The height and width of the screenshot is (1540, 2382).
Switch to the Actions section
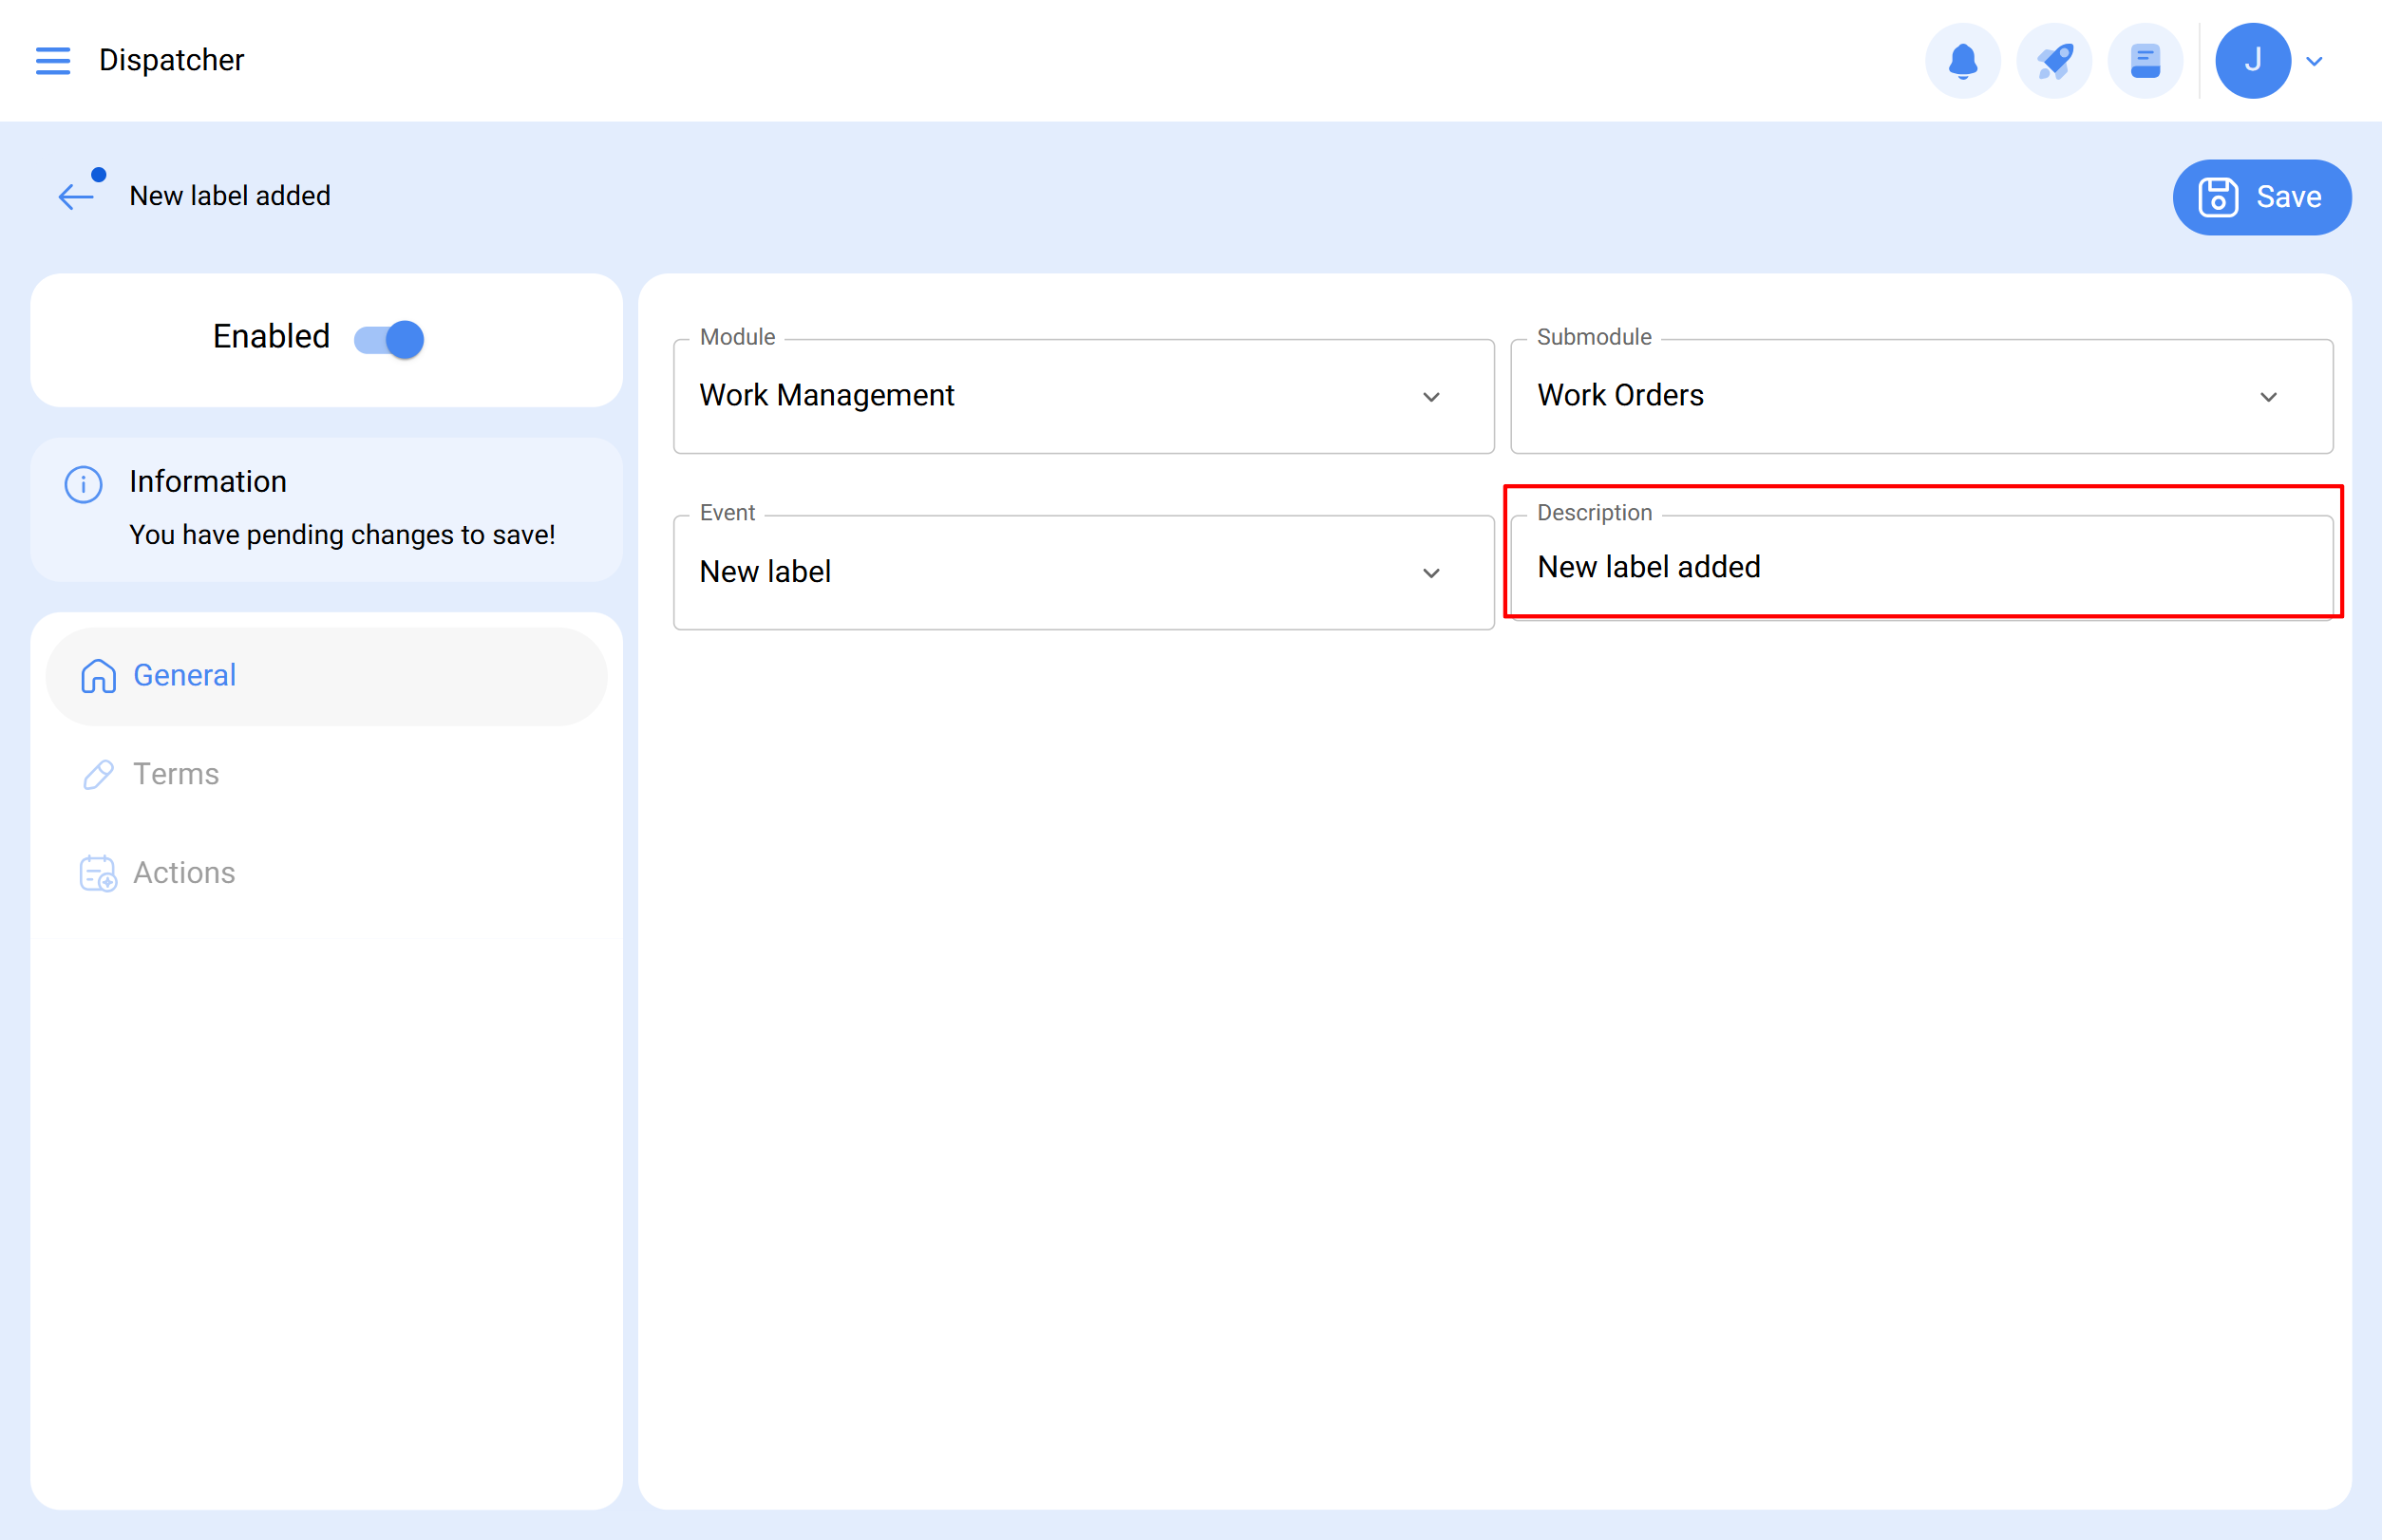click(183, 872)
